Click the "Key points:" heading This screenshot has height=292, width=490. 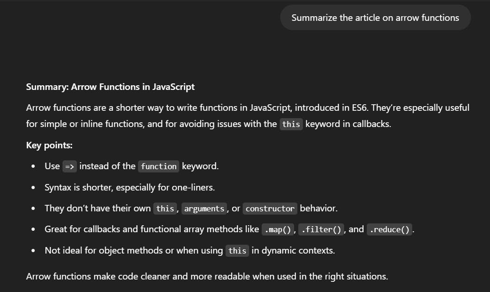[x=49, y=145]
